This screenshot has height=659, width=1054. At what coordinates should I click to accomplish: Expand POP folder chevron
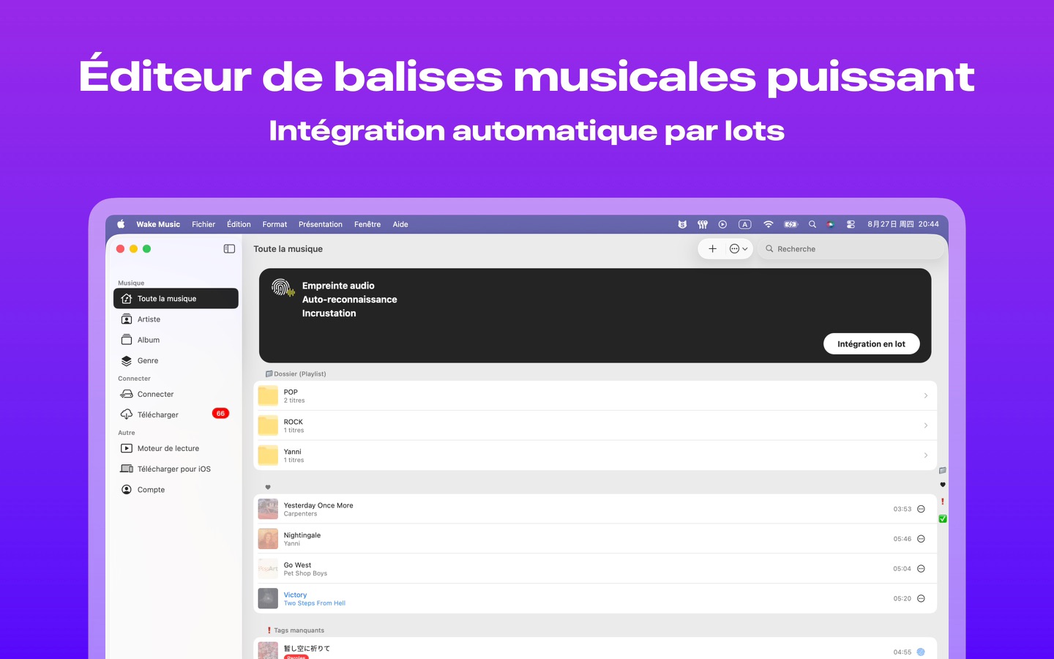pos(925,395)
